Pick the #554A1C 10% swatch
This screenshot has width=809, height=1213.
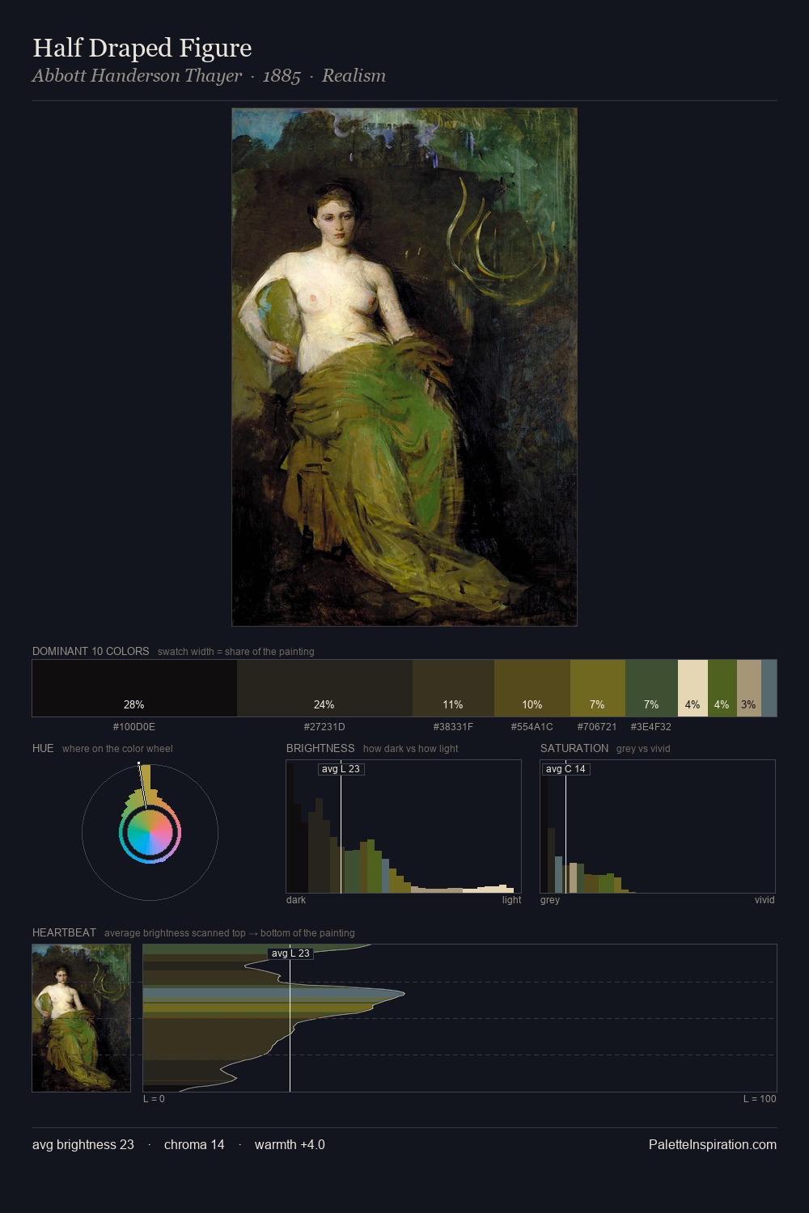point(532,688)
